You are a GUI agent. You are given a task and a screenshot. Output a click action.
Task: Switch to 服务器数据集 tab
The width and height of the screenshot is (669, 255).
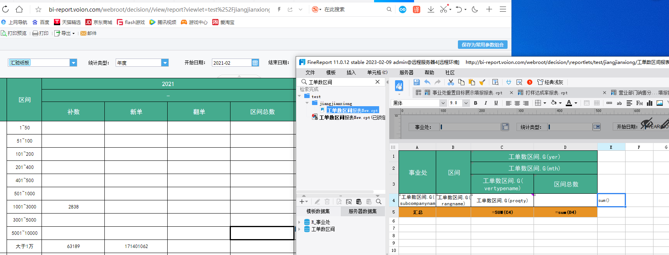point(362,211)
